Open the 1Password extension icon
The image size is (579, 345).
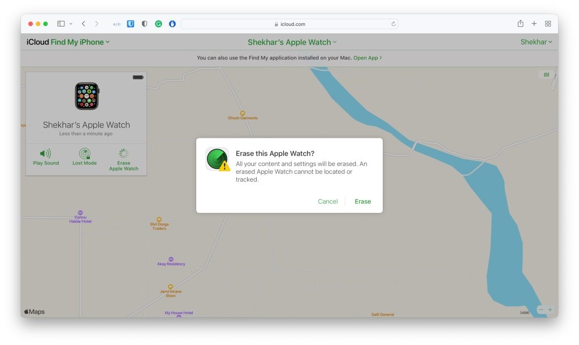(x=172, y=24)
